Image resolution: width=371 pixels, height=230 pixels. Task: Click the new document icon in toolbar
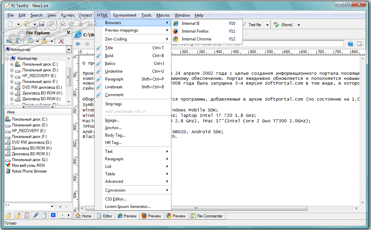point(10,24)
